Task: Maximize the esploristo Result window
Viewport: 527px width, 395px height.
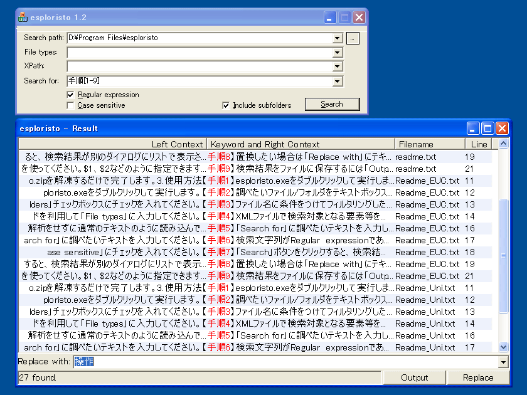Action: [x=487, y=128]
